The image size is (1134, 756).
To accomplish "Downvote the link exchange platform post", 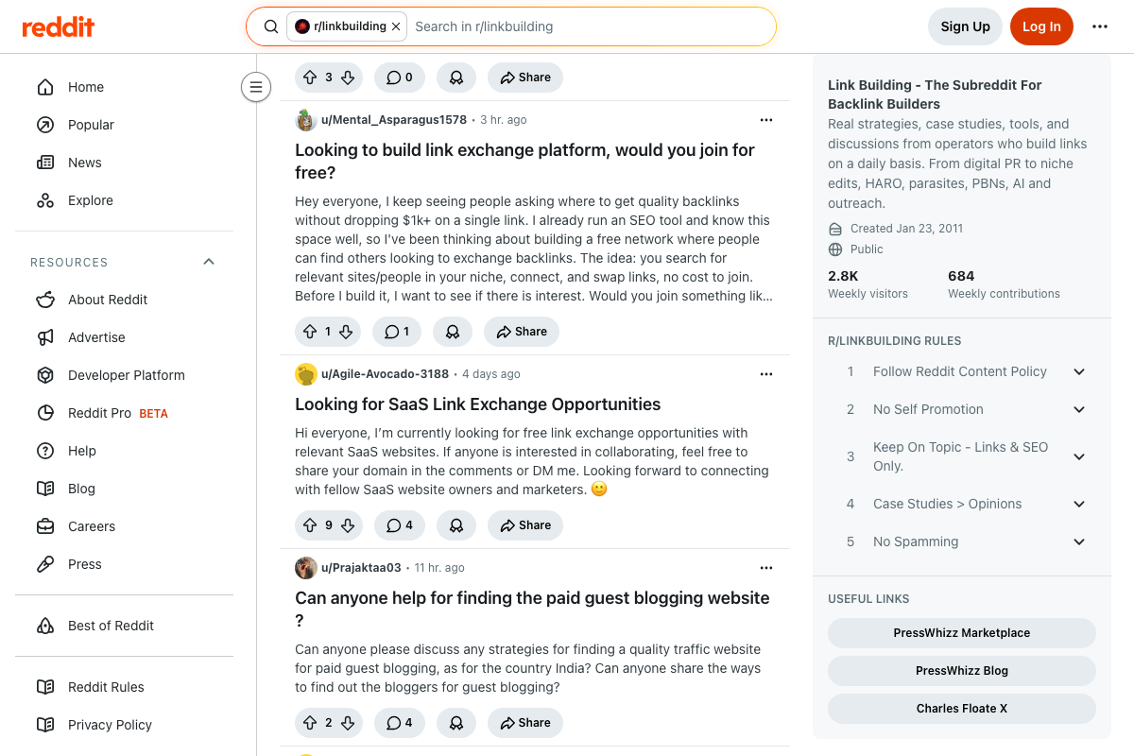I will pos(346,332).
